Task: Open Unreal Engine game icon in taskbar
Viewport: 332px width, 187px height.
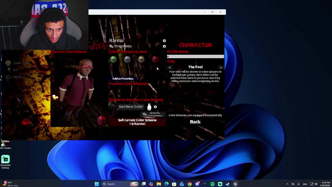Action: [x=235, y=184]
